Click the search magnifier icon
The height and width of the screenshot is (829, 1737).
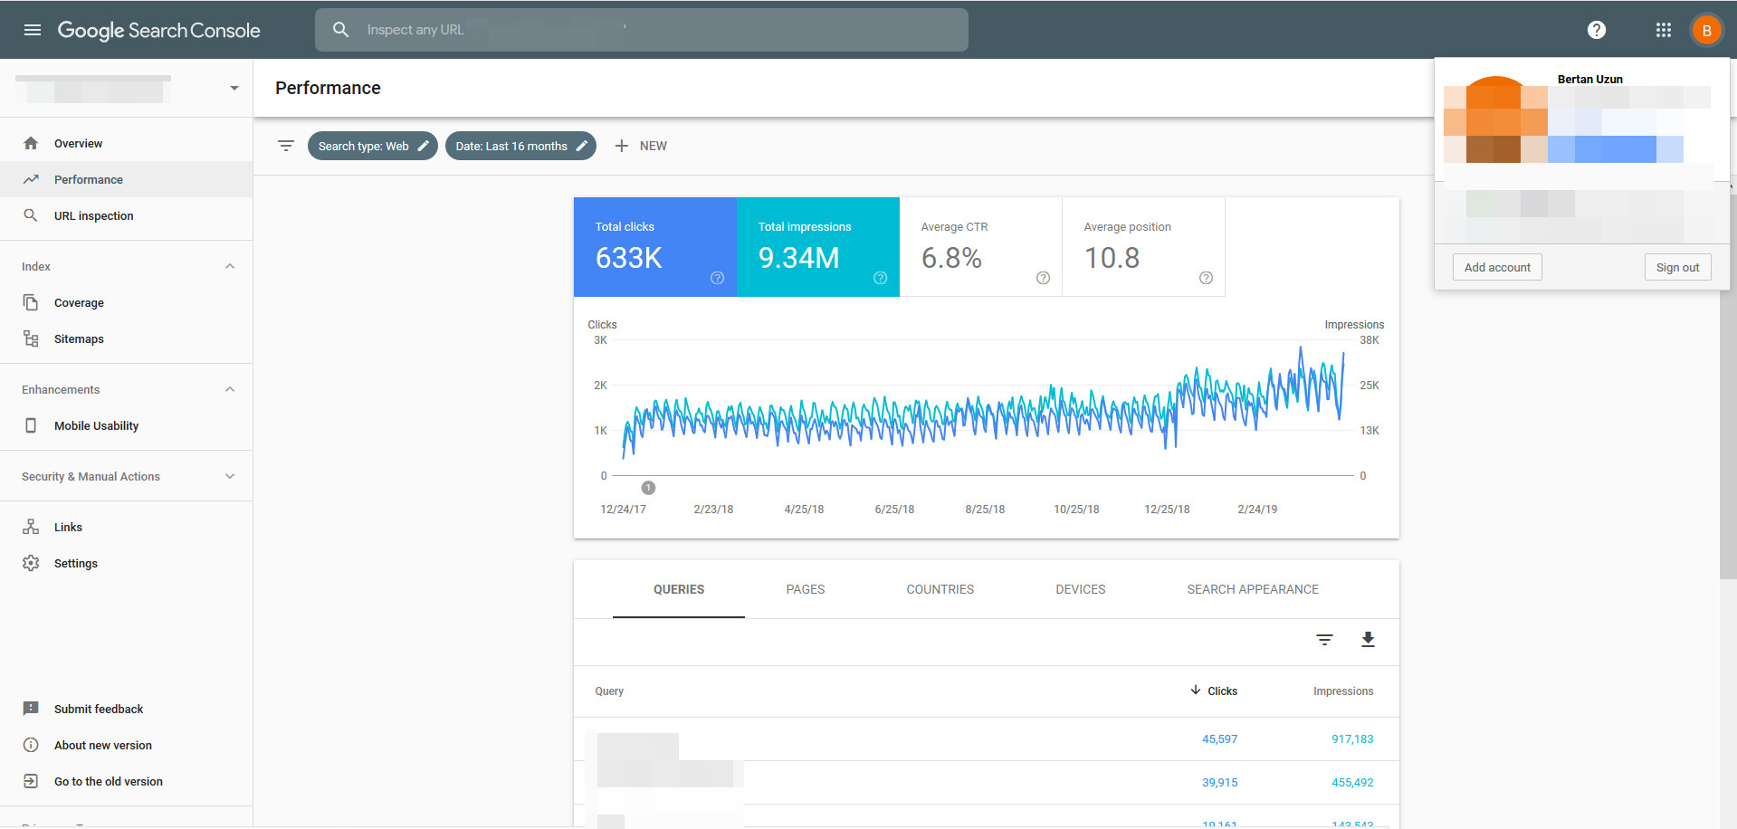tap(340, 30)
